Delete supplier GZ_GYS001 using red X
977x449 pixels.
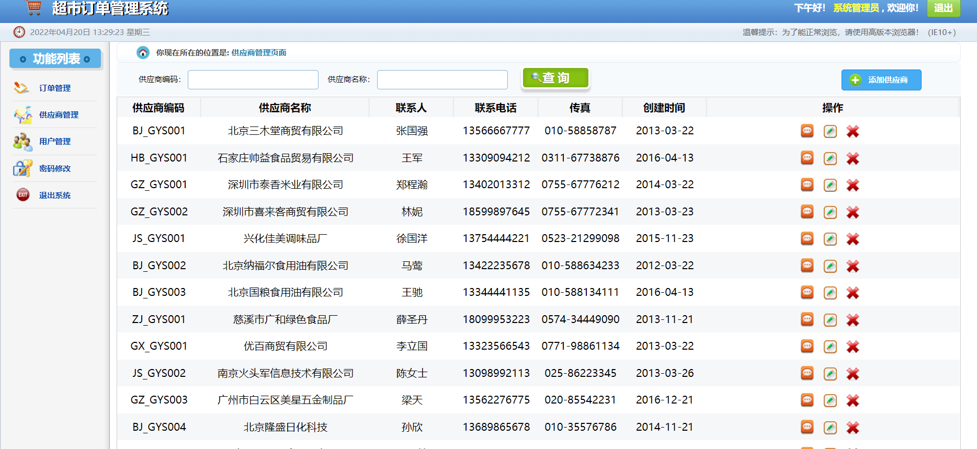coord(853,185)
